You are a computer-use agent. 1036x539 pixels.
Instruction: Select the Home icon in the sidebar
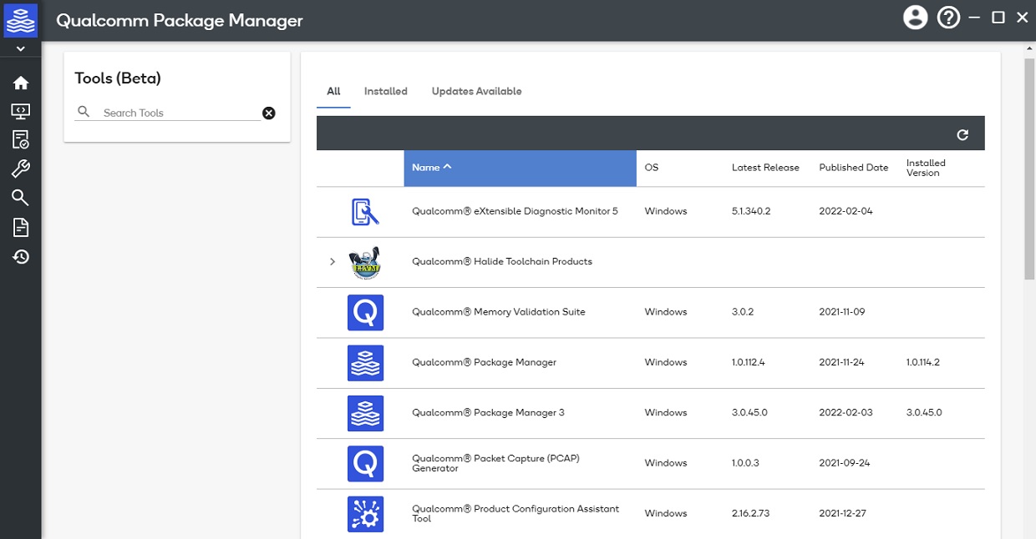[x=20, y=82]
